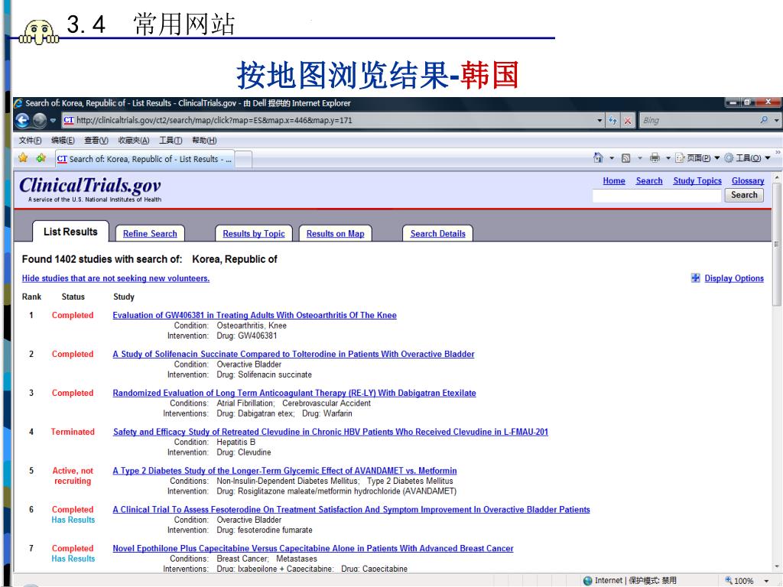Open the 帮助(H) menu

[x=204, y=141]
